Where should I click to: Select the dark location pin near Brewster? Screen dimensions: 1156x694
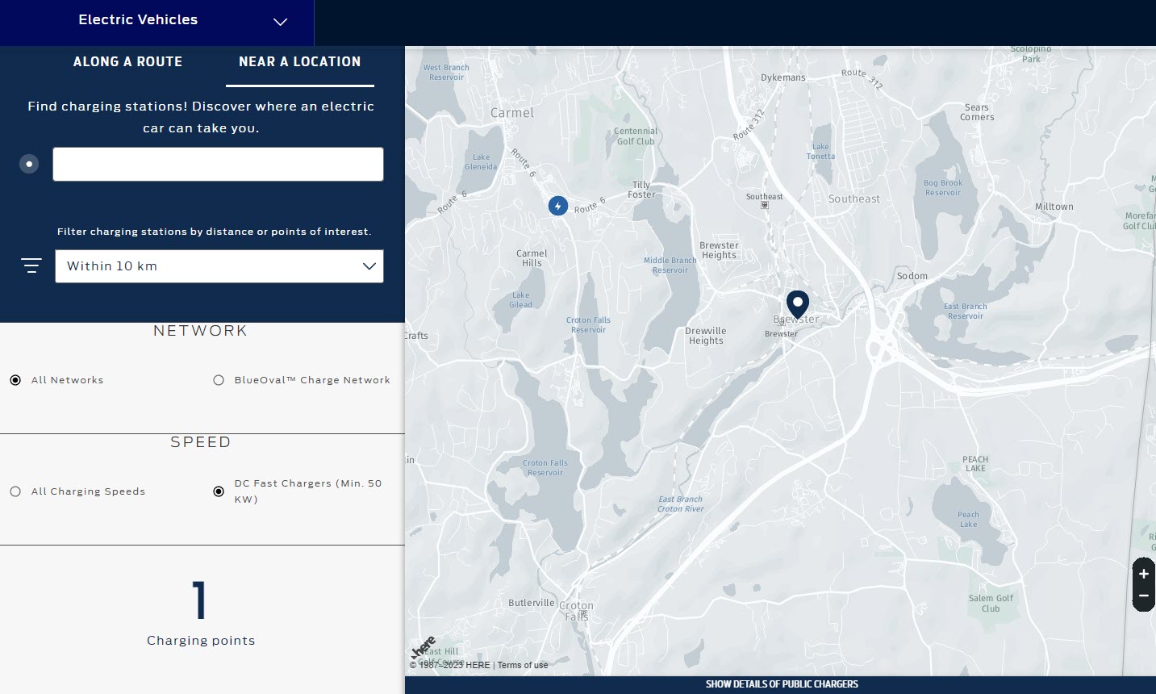tap(798, 305)
